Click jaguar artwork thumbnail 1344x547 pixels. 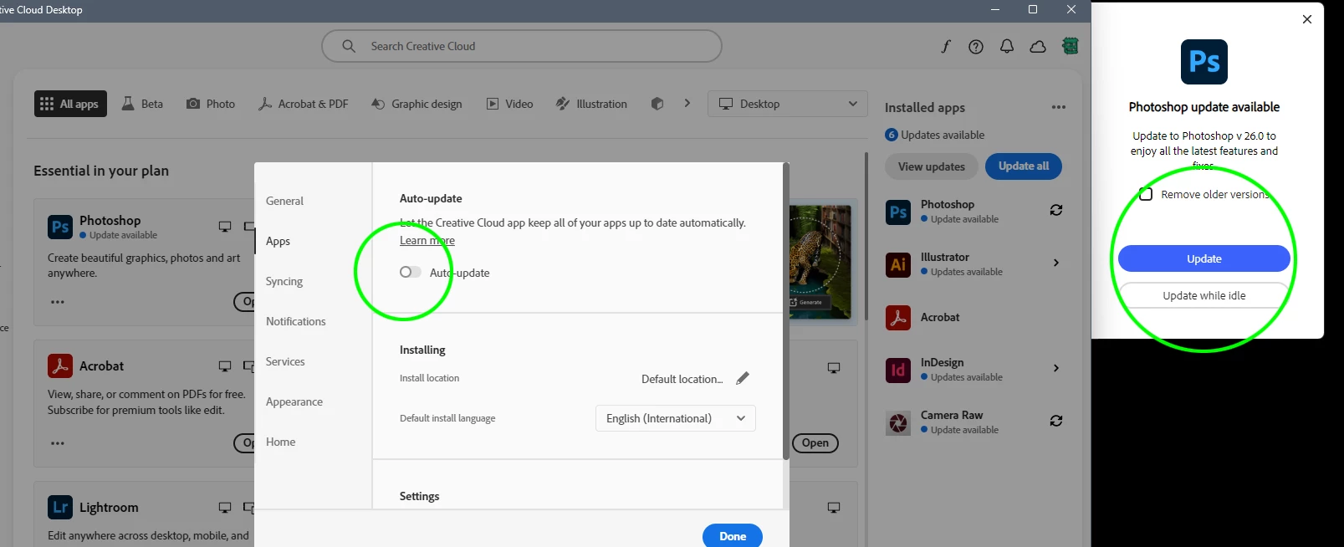pos(820,262)
